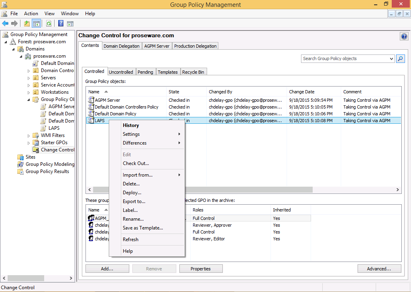Screen dimensions: 411x292
Task: Expand the Servers tree node
Action: click(x=29, y=78)
